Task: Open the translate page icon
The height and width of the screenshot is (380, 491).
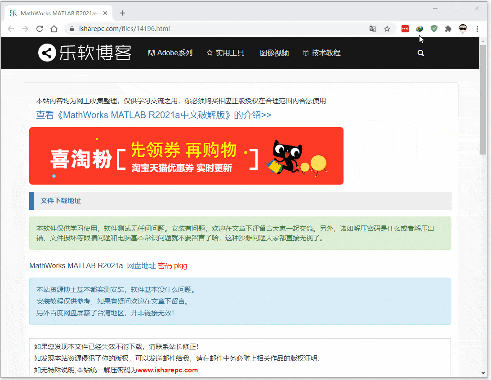Action: click(x=373, y=29)
